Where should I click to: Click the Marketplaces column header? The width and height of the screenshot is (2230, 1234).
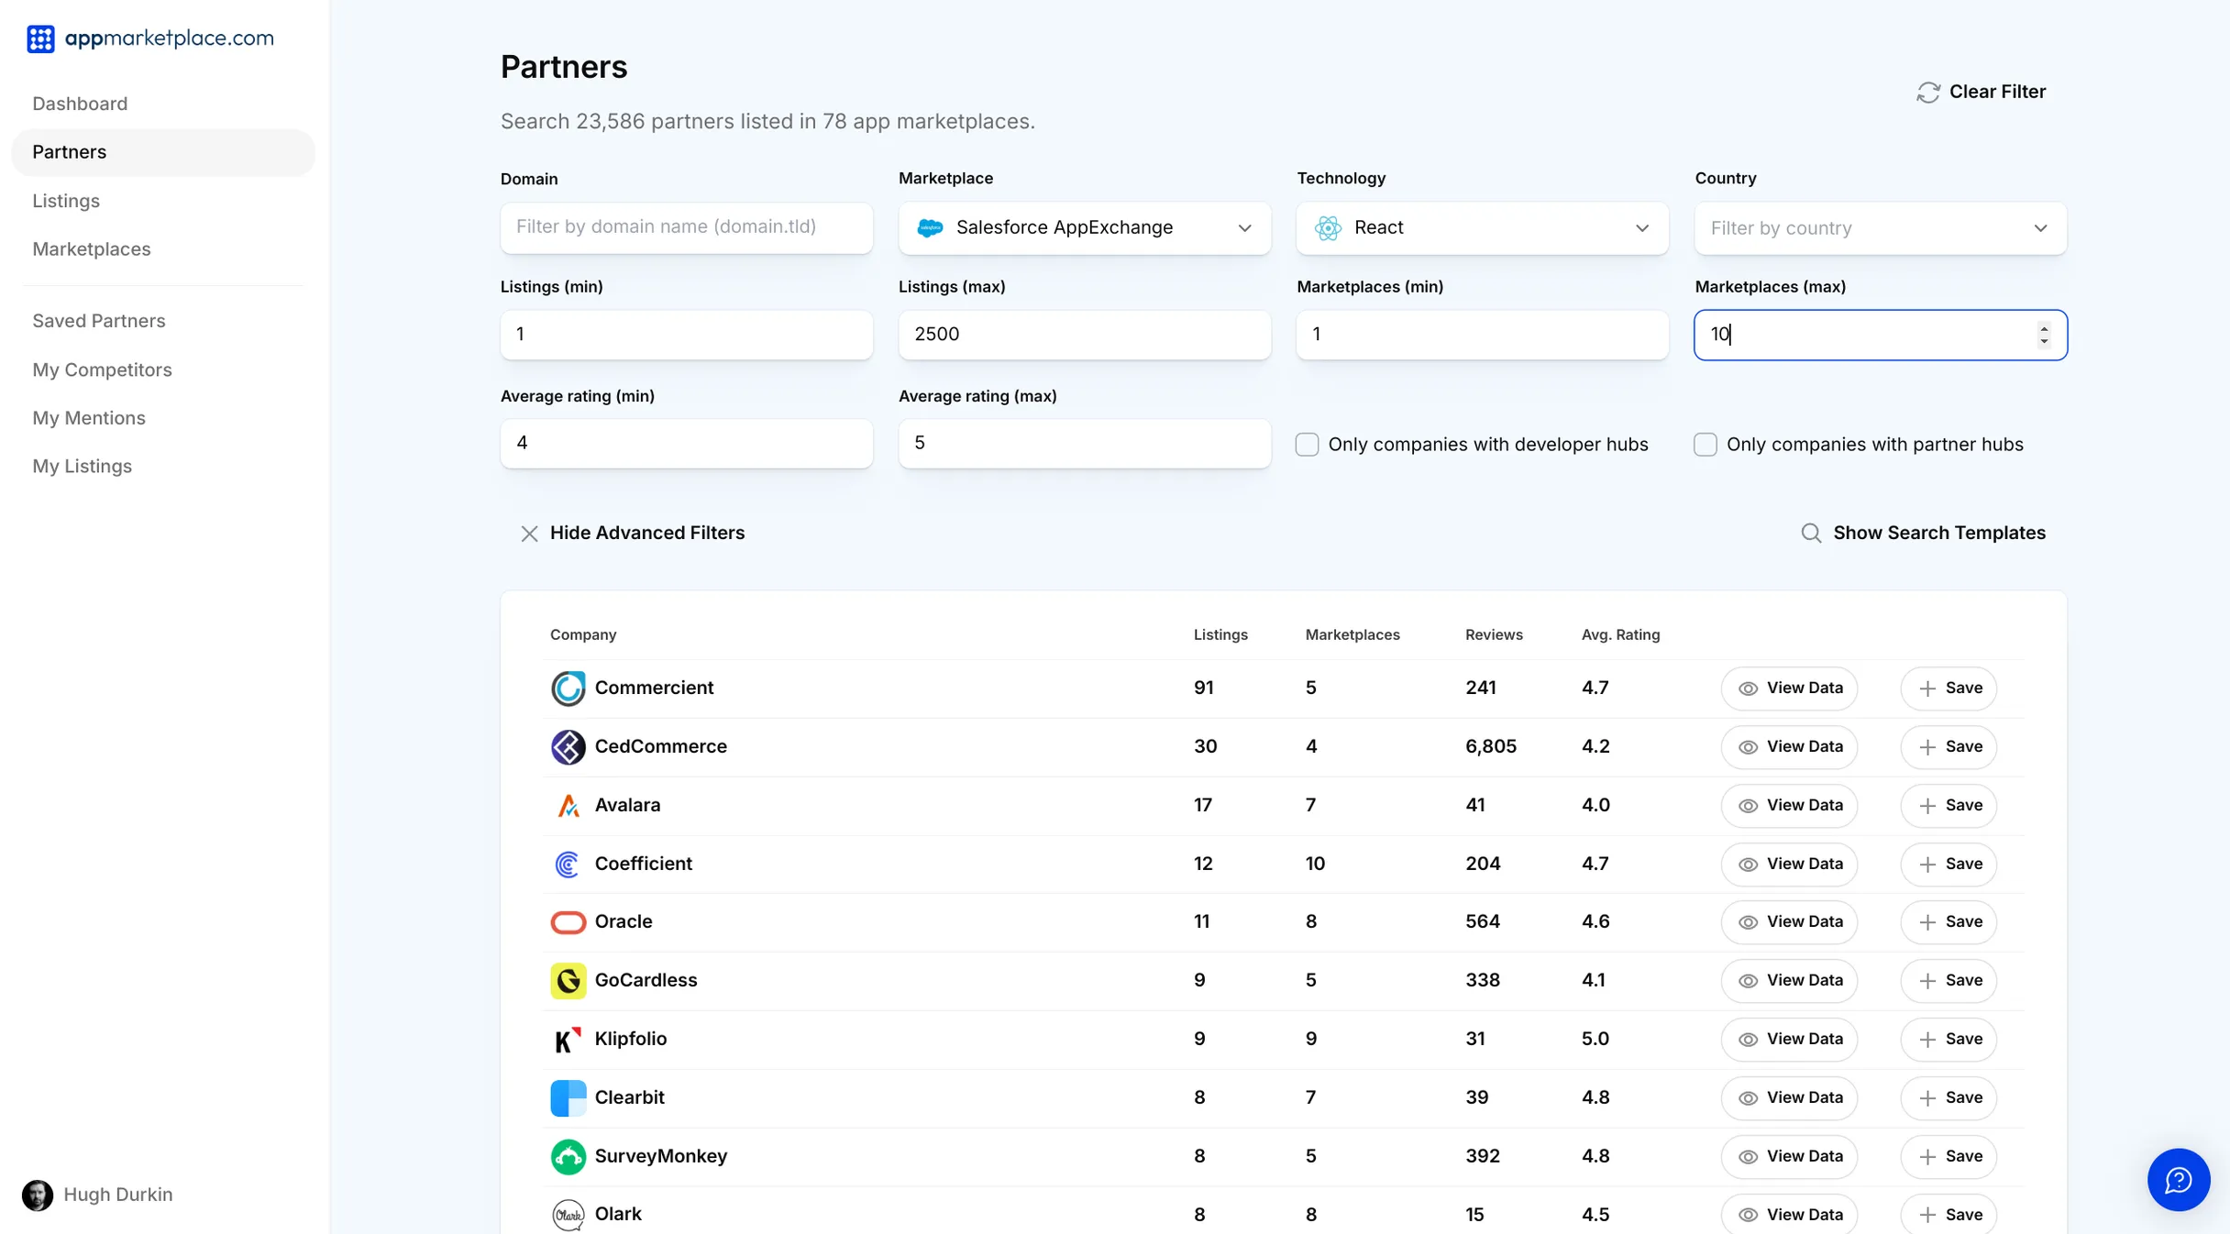(1352, 635)
